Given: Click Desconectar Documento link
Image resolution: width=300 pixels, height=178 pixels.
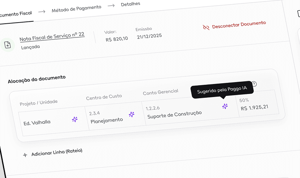Looking at the screenshot, I should coord(239,24).
